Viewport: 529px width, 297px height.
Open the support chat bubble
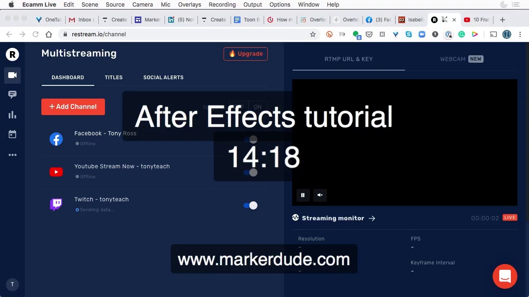(x=505, y=276)
